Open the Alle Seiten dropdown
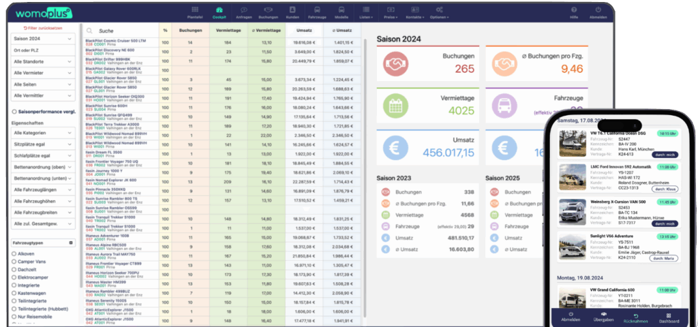Viewport: 698px width, 327px height. (43, 84)
